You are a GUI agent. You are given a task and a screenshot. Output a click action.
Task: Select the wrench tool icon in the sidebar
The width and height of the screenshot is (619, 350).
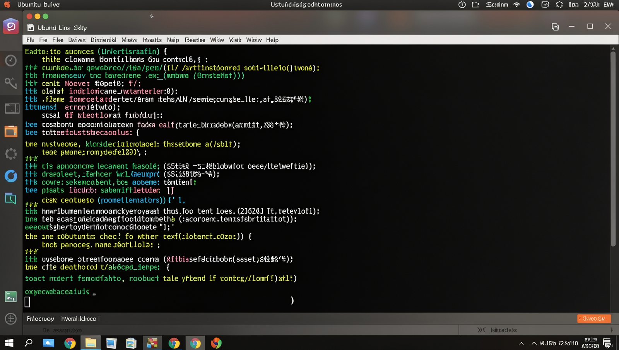click(x=11, y=83)
